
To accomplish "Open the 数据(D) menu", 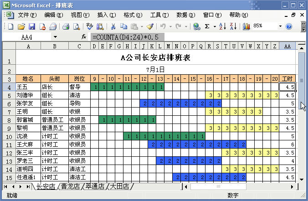I will point(185,15).
